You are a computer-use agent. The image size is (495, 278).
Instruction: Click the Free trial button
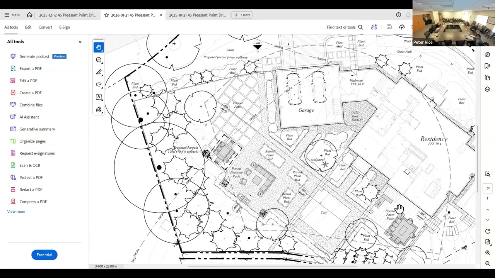pyautogui.click(x=44, y=255)
